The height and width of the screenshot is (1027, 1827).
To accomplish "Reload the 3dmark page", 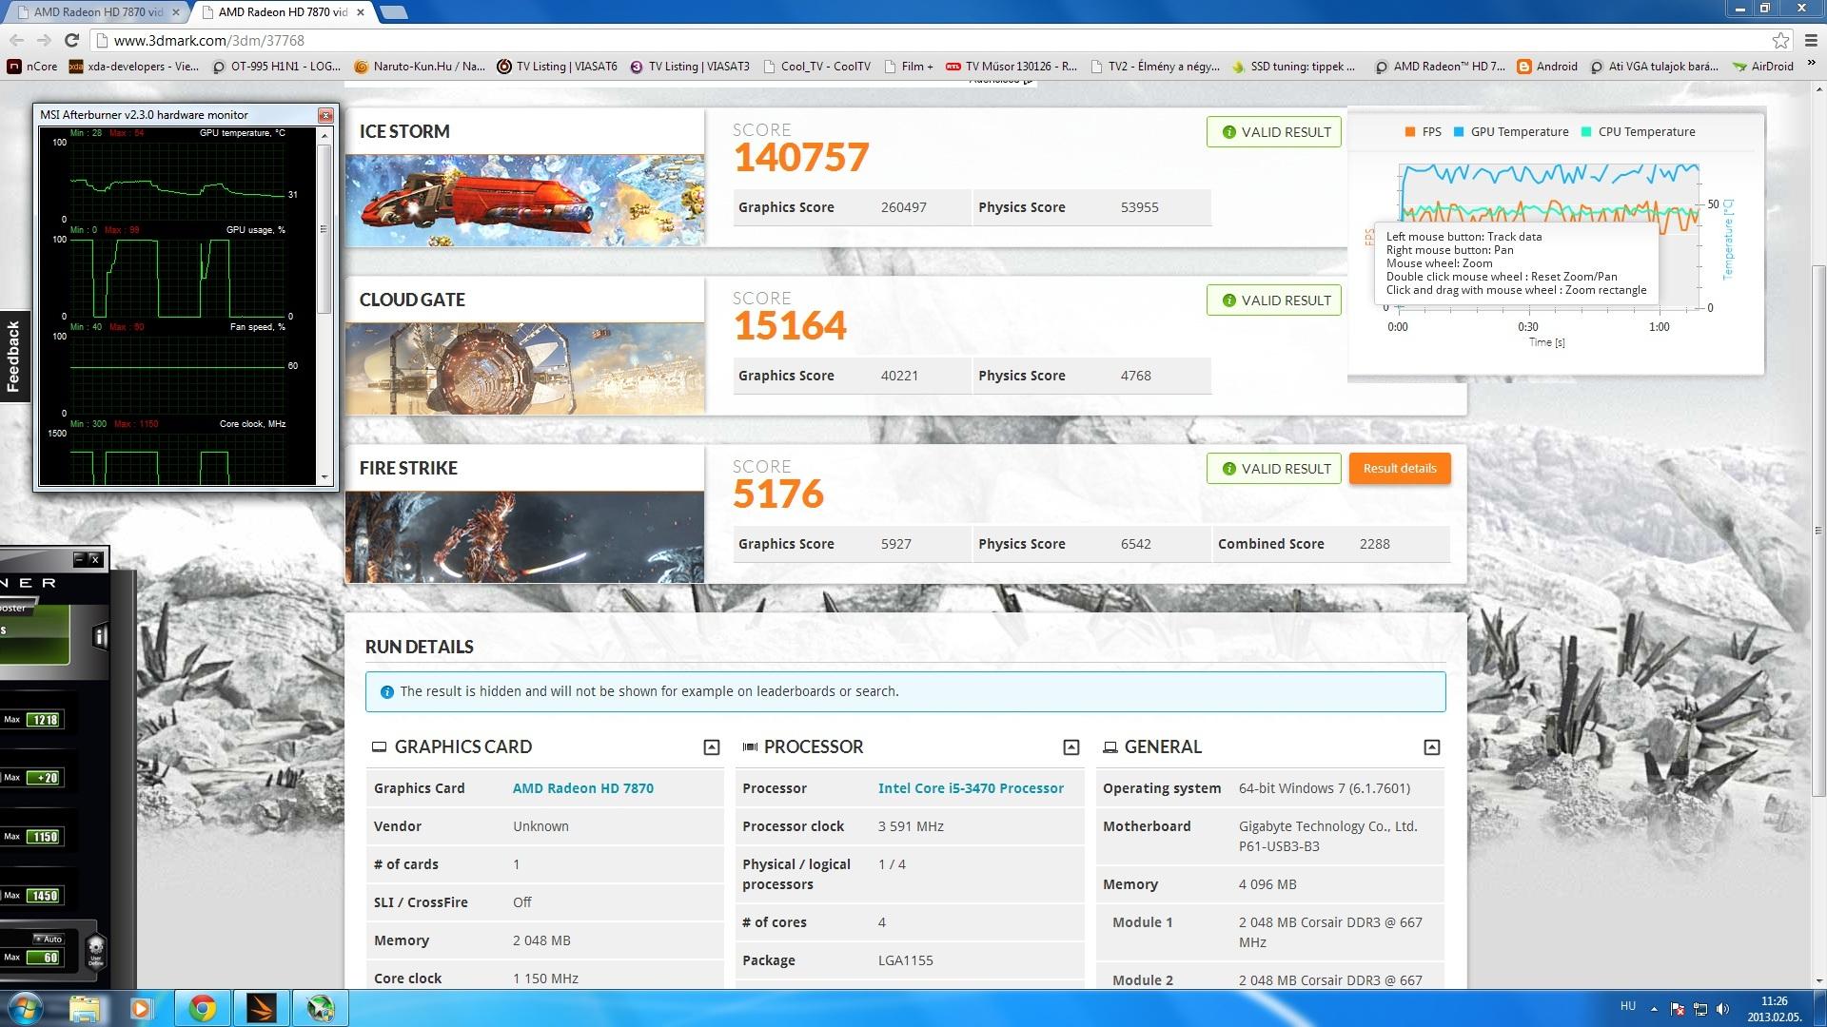I will (71, 40).
